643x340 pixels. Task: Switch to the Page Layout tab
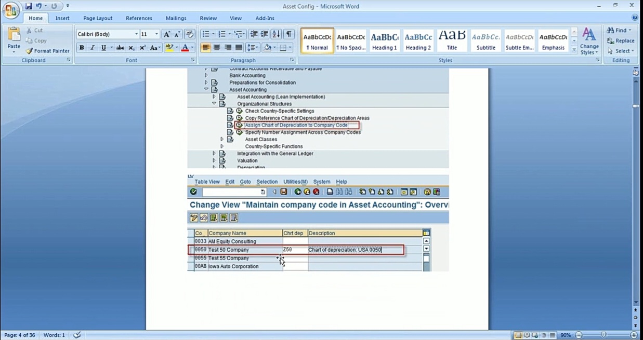click(98, 18)
